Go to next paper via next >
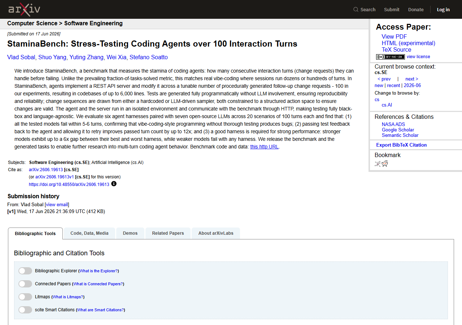 412,79
